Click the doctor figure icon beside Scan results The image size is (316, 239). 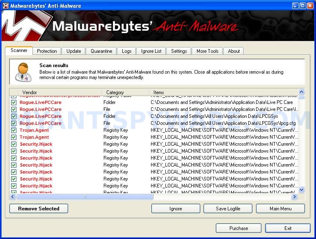[23, 72]
